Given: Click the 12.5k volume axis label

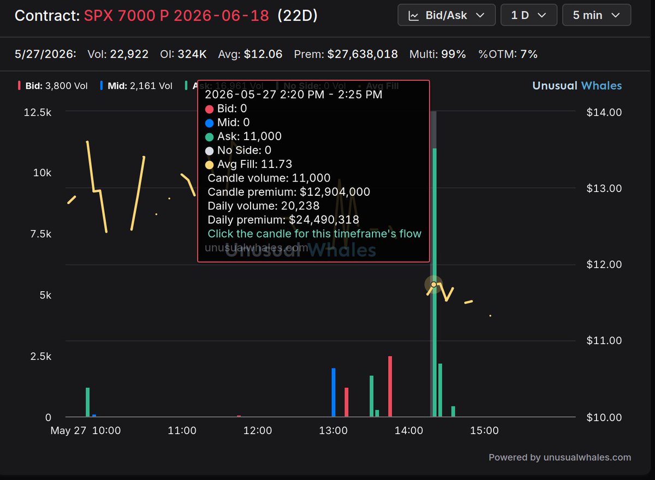Looking at the screenshot, I should [x=39, y=112].
